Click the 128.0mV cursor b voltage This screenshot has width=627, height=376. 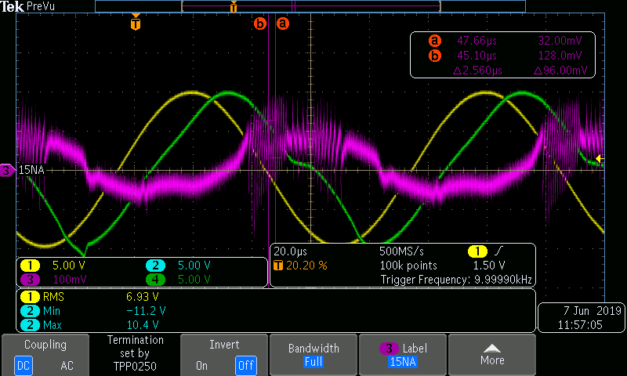(560, 56)
